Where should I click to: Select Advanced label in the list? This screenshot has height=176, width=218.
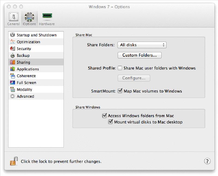click(25, 96)
